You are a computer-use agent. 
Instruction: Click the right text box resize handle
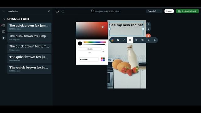click(x=143, y=29)
